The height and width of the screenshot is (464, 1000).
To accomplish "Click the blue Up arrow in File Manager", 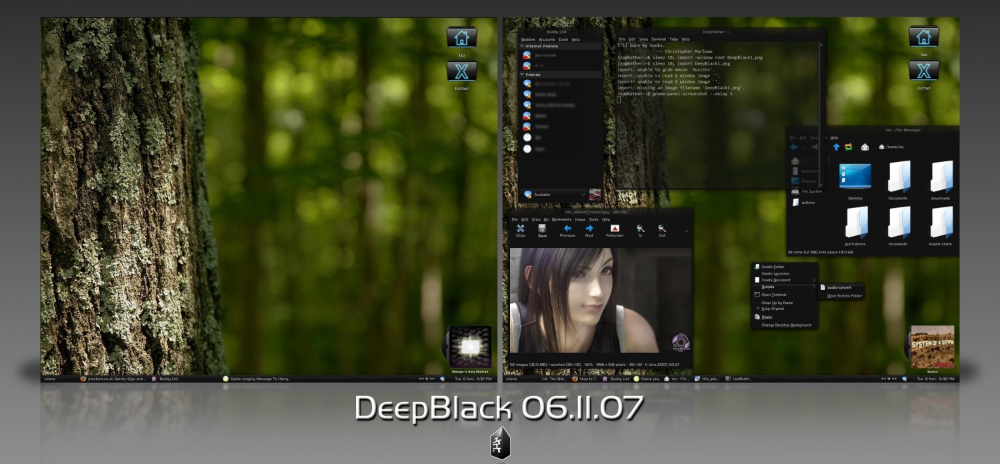I will click(836, 147).
